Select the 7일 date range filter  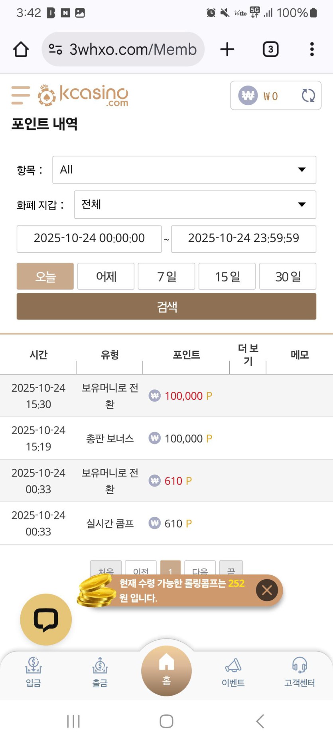[166, 276]
